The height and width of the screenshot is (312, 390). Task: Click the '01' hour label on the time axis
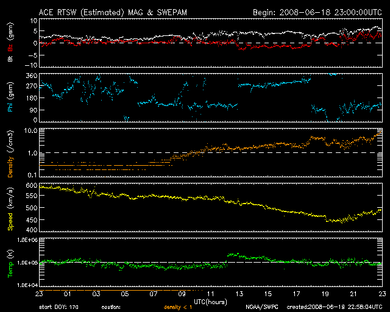[68, 294]
